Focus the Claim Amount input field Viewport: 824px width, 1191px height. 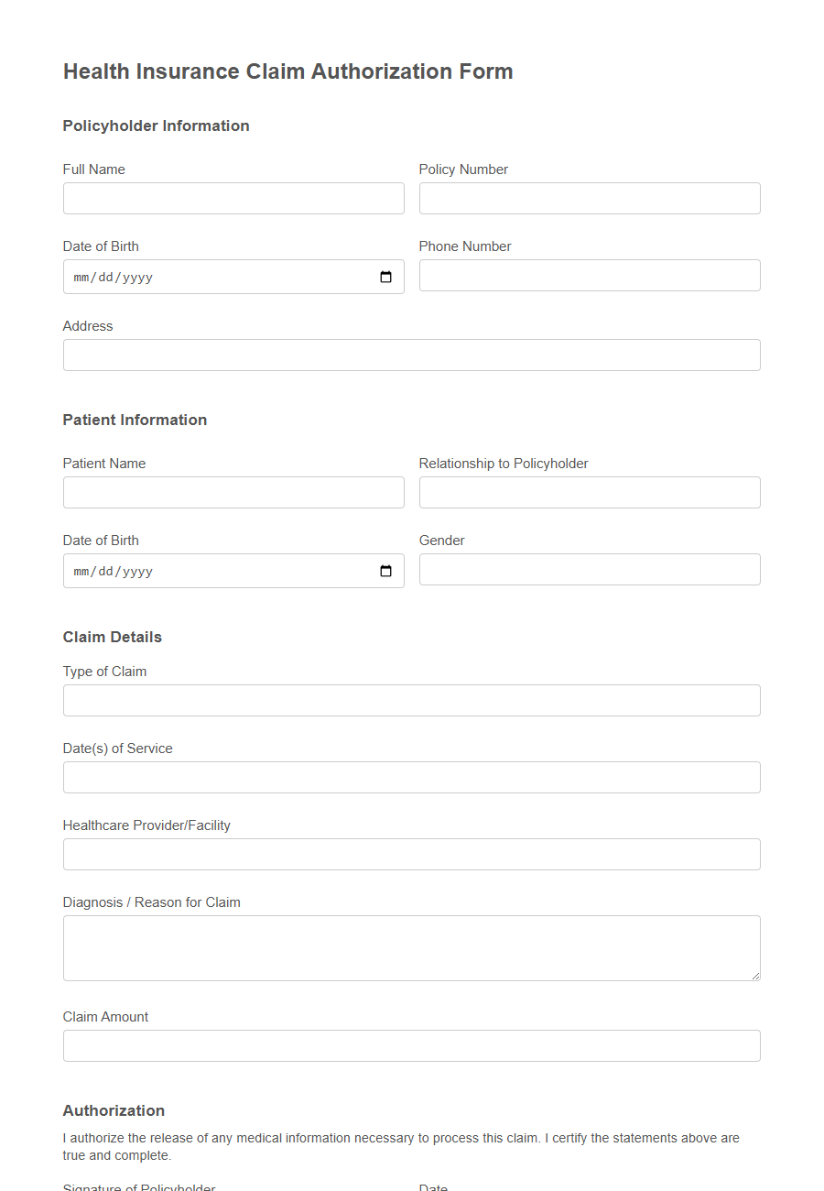(x=411, y=1045)
